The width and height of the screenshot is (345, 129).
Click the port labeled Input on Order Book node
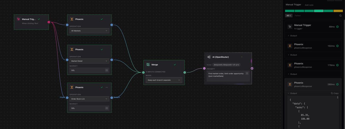(67, 98)
